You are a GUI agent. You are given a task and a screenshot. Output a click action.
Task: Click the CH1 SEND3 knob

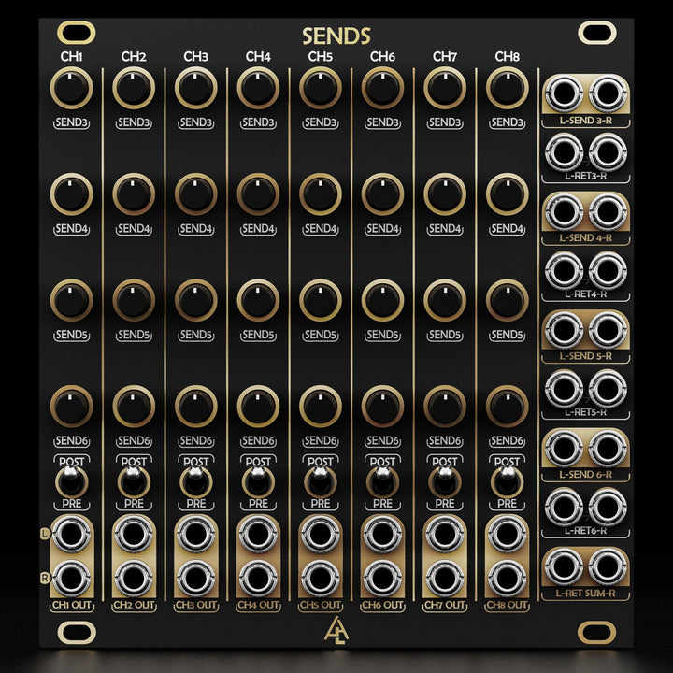pyautogui.click(x=71, y=88)
